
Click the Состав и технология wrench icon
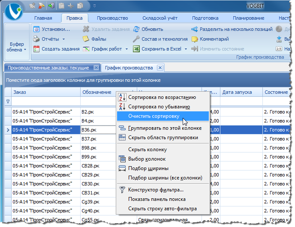(136, 39)
